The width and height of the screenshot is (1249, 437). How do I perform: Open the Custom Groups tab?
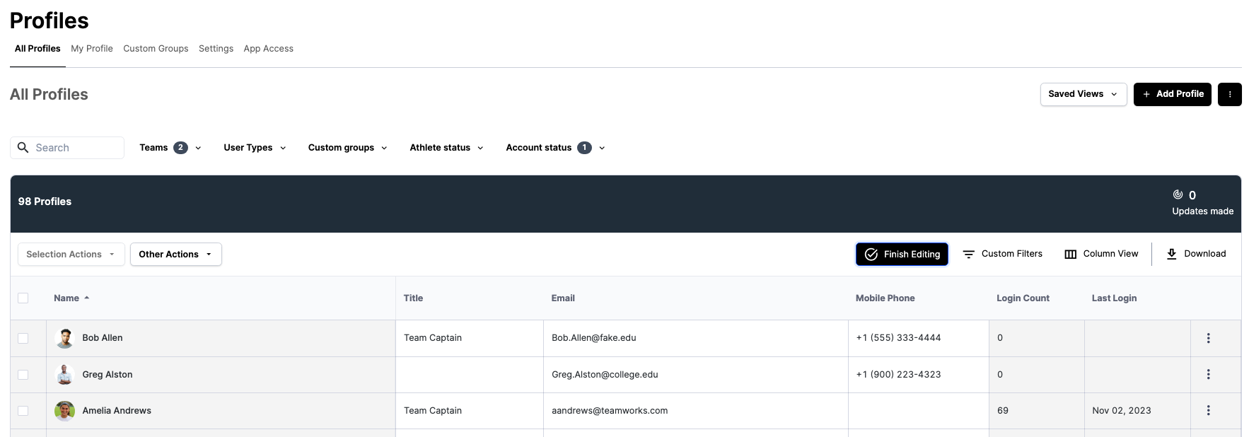pyautogui.click(x=156, y=49)
